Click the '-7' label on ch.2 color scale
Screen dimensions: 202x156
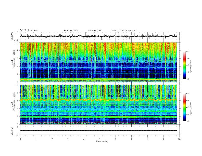[x=188, y=121]
